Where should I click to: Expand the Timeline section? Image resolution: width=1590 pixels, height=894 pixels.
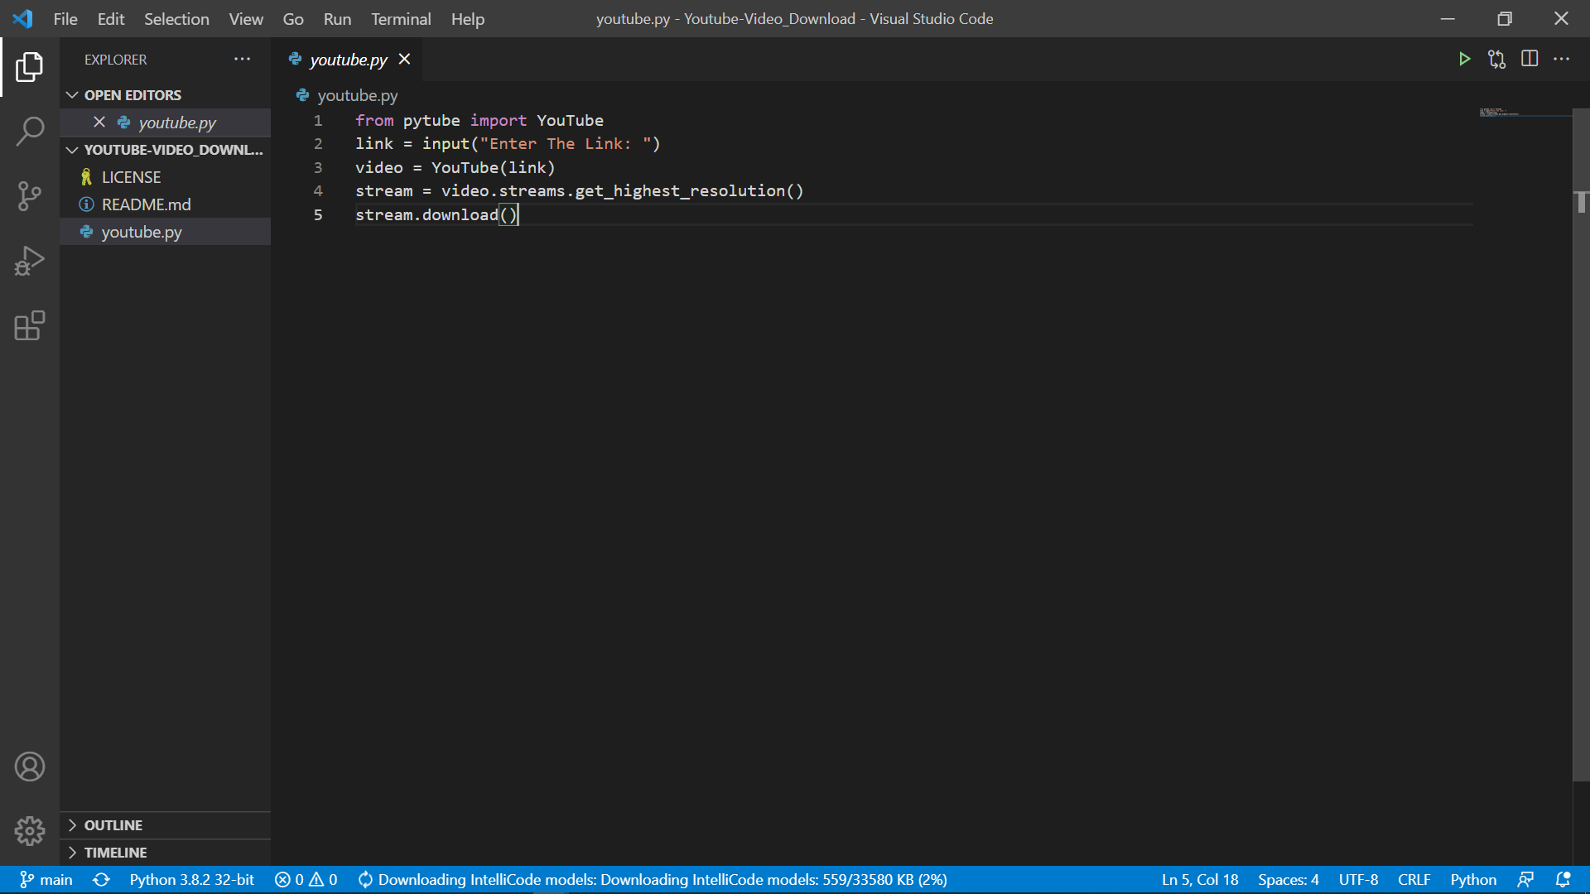(x=166, y=853)
